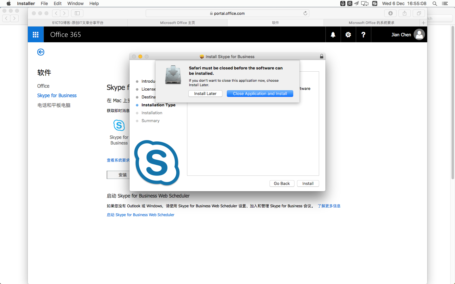Image resolution: width=455 pixels, height=284 pixels.
Task: Open Spotlight search in menu bar
Action: [435, 3]
